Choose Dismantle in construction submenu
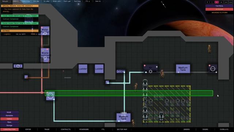 (10, 115)
